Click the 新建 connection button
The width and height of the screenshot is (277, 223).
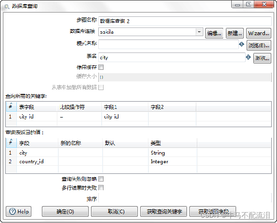[235, 33]
